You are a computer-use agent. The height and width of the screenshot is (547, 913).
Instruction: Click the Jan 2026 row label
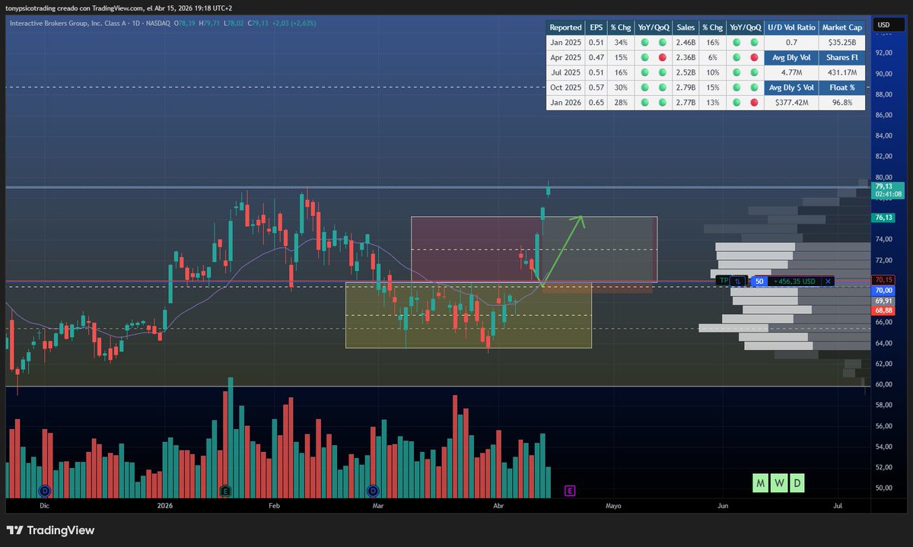[x=565, y=103]
